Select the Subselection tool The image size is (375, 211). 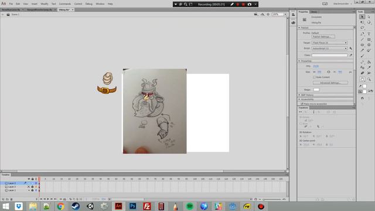[369, 17]
